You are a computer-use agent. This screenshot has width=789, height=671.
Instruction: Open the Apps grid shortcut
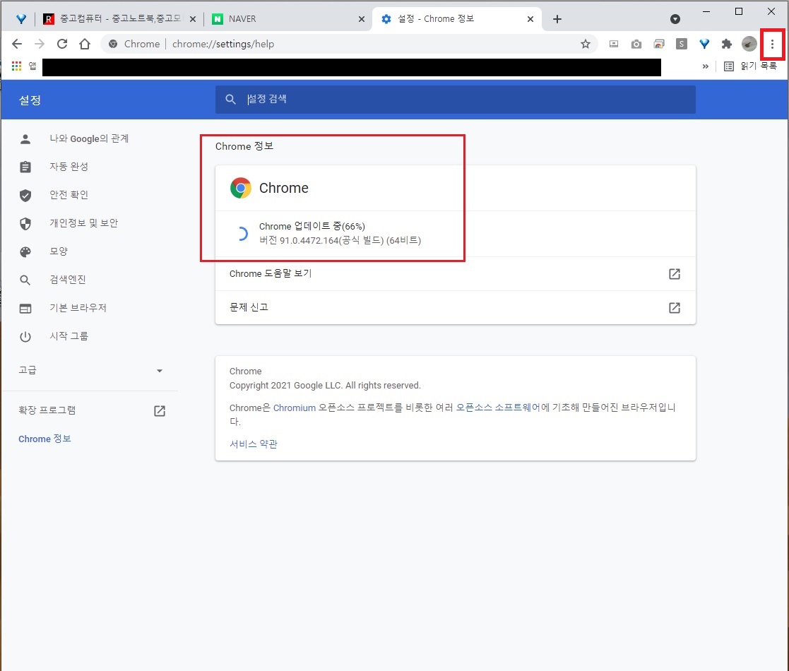(17, 66)
